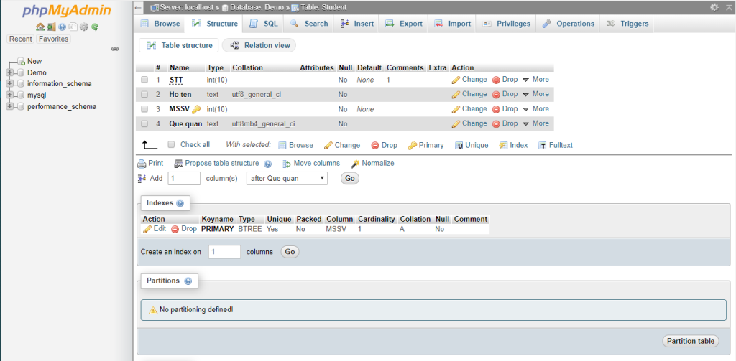Open the 'after Que quan' position dropdown
The height and width of the screenshot is (361, 736).
pyautogui.click(x=287, y=178)
